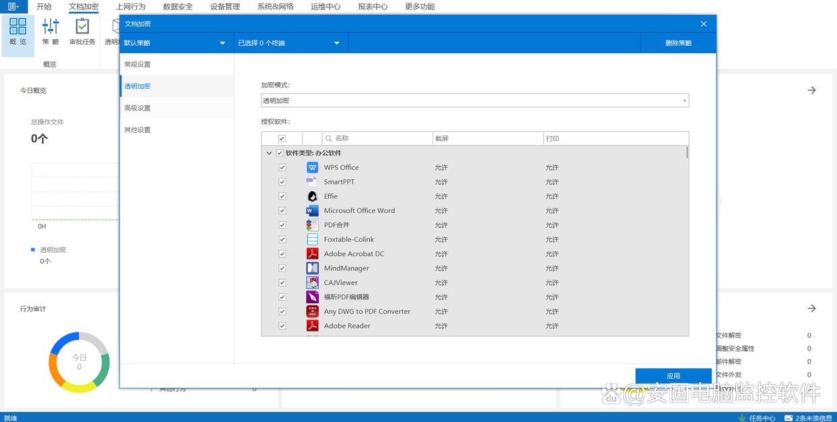
Task: Click the CAJViewer application icon
Action: click(312, 282)
